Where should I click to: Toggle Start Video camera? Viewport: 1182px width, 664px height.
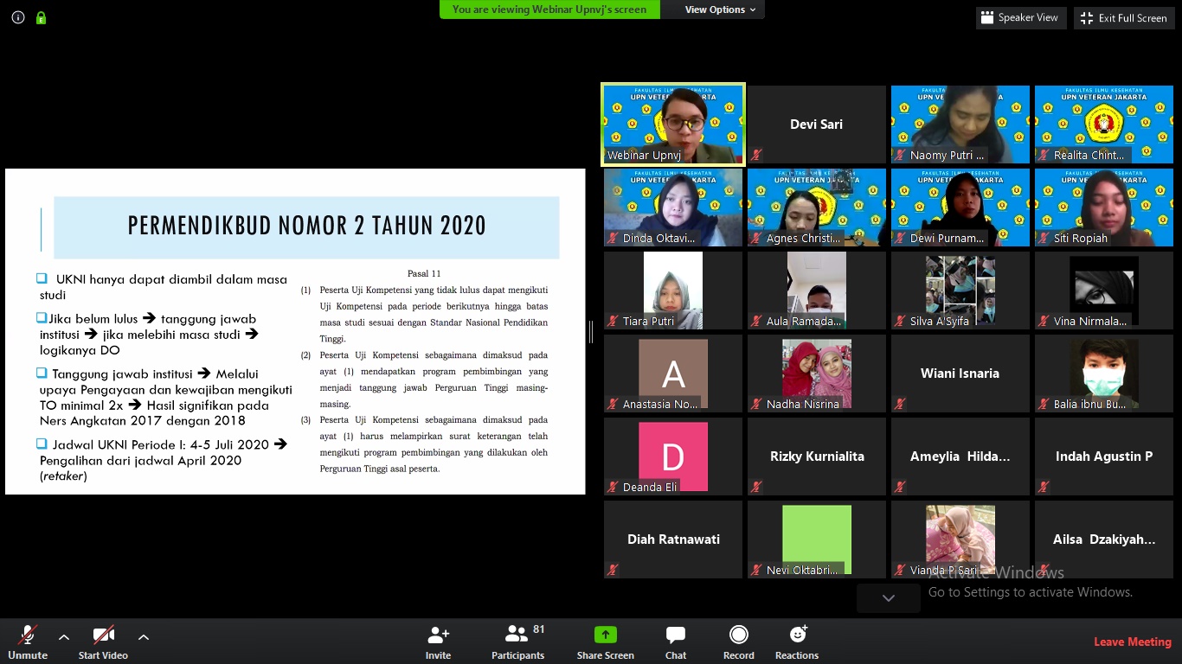pyautogui.click(x=103, y=635)
